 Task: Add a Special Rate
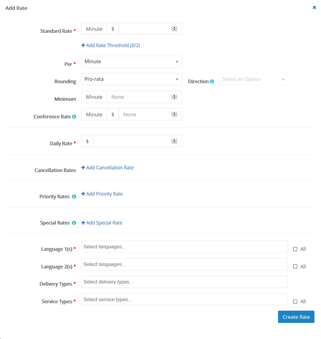click(102, 223)
